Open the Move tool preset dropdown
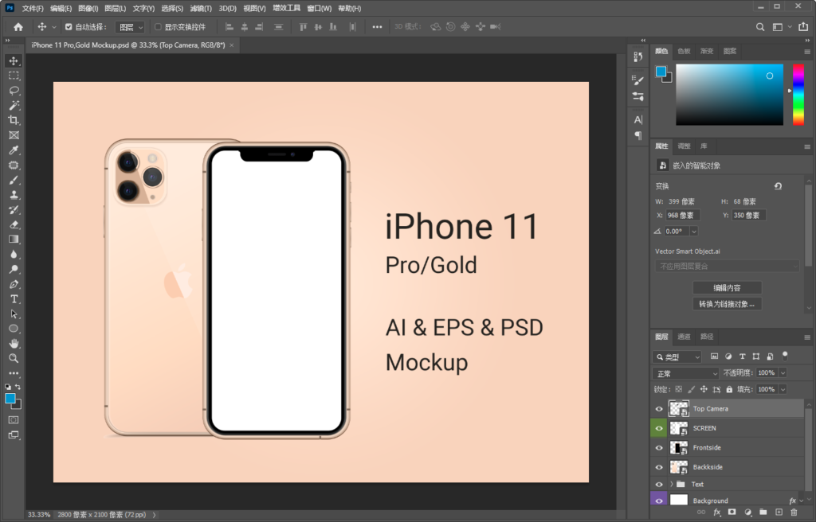 point(53,27)
